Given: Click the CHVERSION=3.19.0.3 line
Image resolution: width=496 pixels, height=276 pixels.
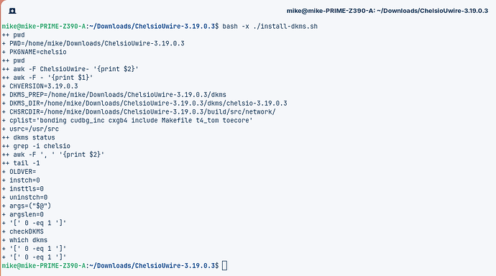Looking at the screenshot, I should [40, 86].
